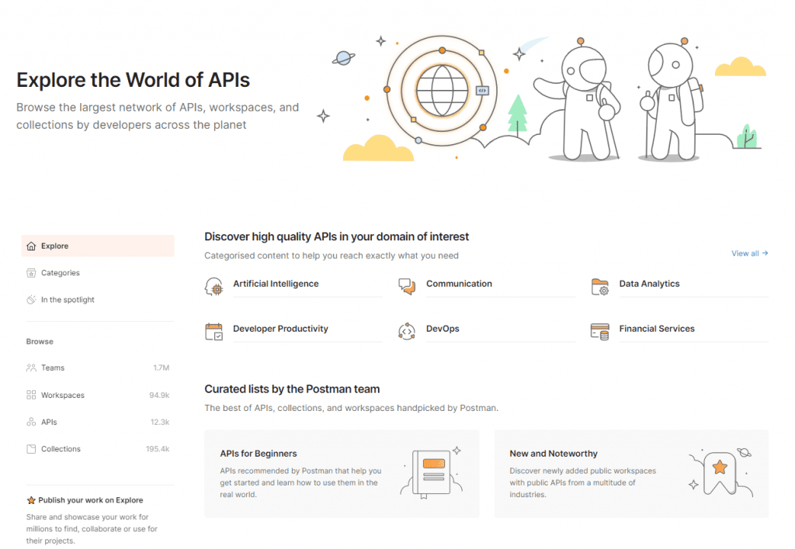795x549 pixels.
Task: Click the Teams people icon
Action: [31, 368]
